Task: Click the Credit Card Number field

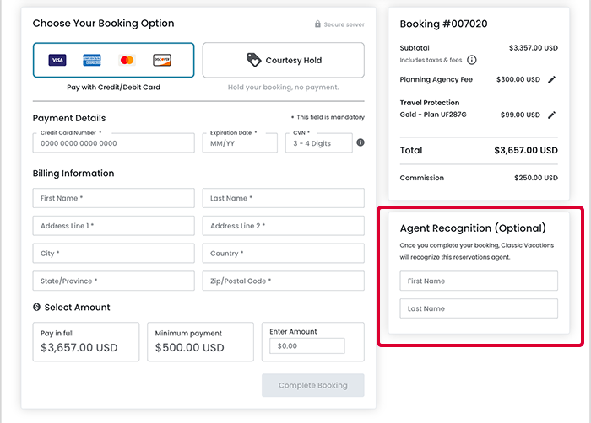Action: [114, 142]
